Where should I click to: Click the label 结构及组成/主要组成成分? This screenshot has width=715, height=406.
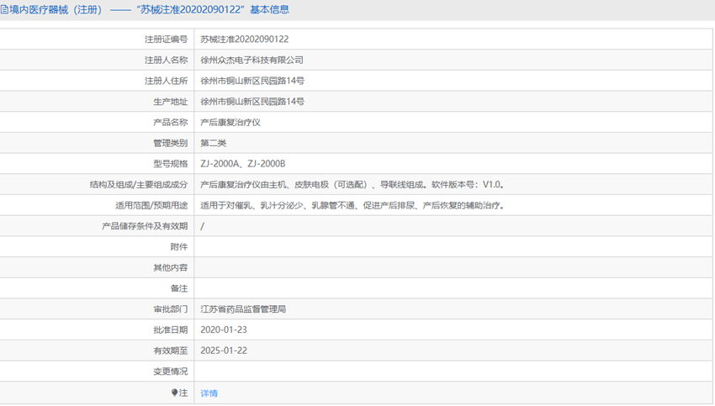[139, 185]
